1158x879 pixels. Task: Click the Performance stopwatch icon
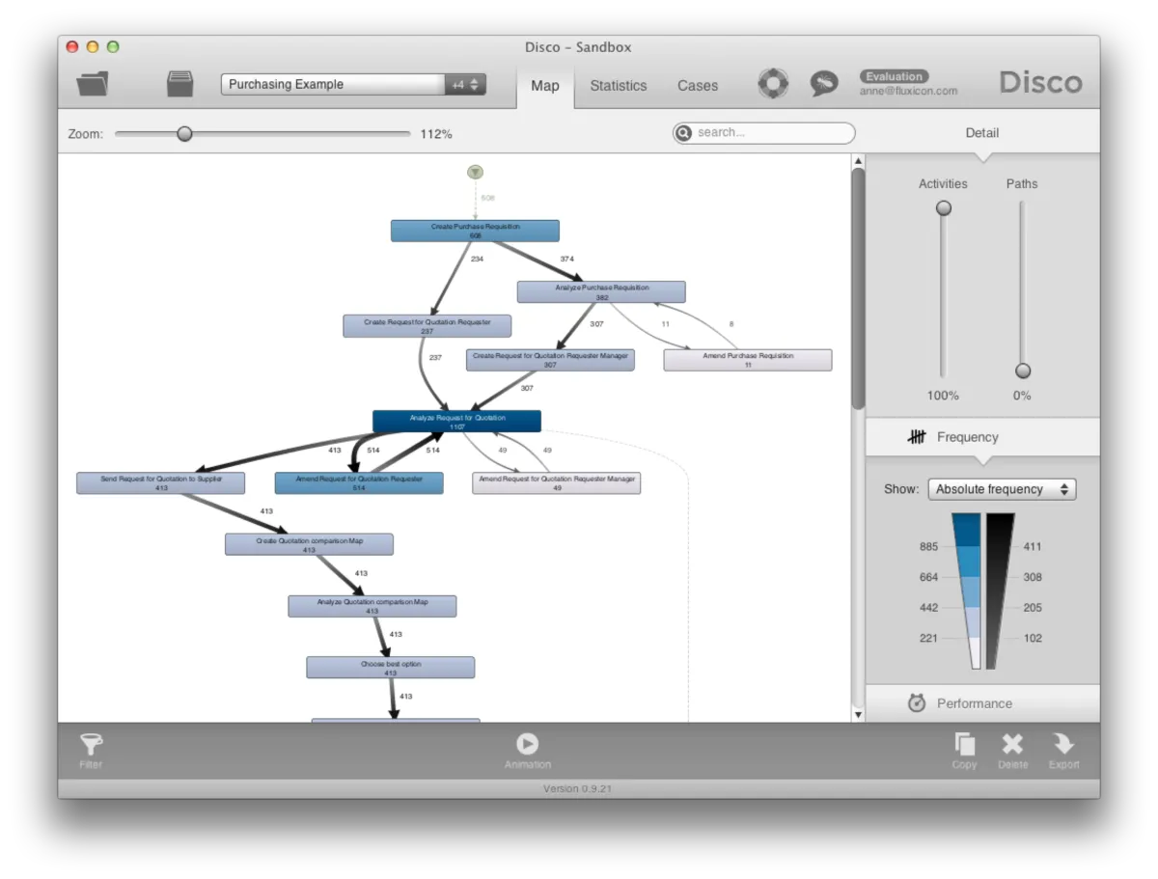tap(917, 703)
